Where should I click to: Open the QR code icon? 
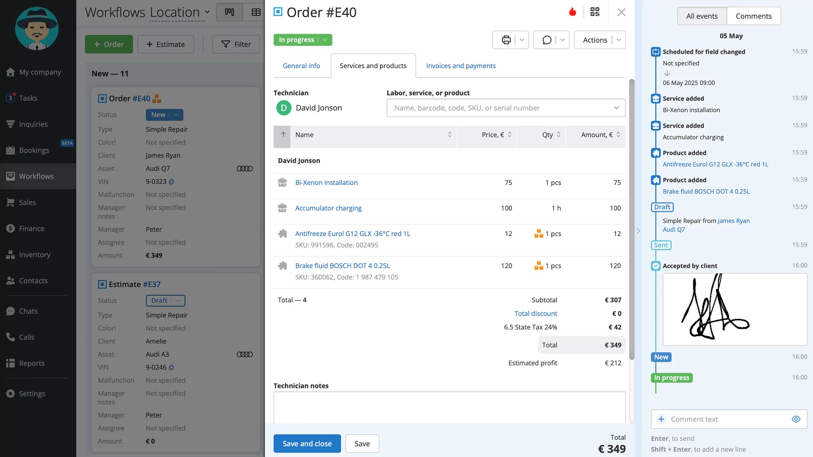click(x=595, y=12)
